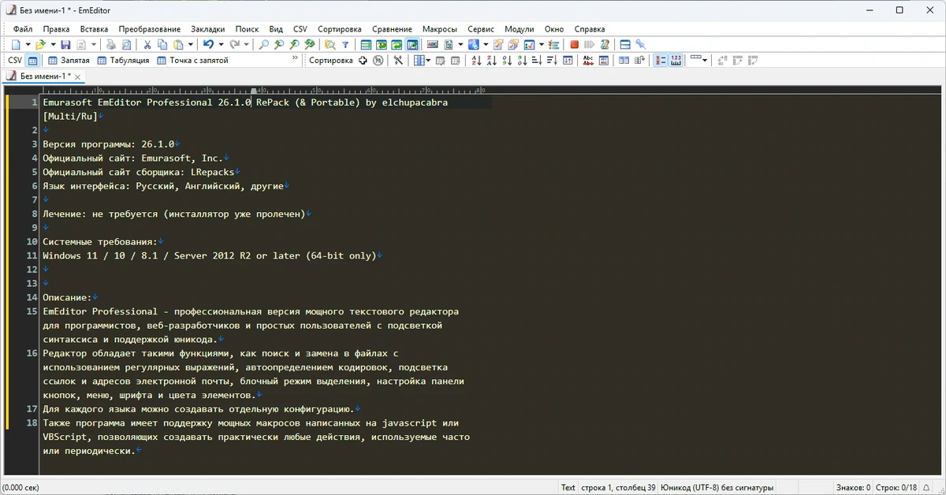Click the line 'Версия программы: 26.1.0'
The width and height of the screenshot is (946, 495).
point(109,144)
